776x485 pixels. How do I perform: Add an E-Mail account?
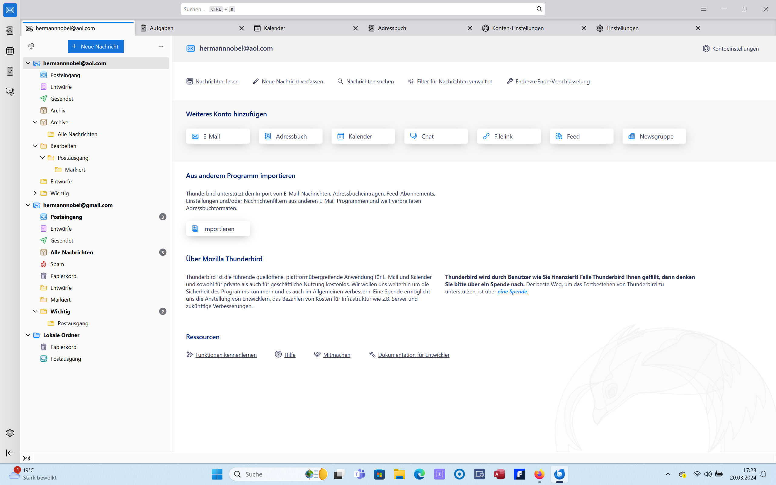(x=218, y=136)
